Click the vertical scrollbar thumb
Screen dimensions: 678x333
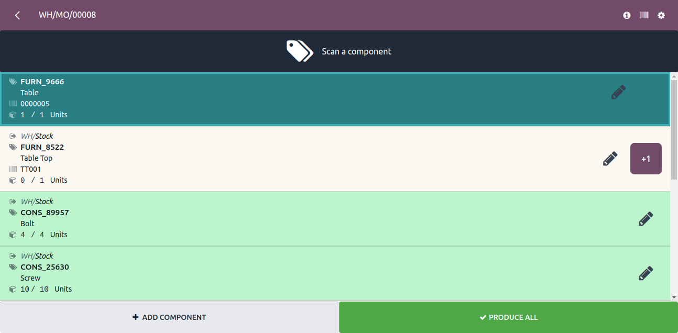[x=674, y=130]
